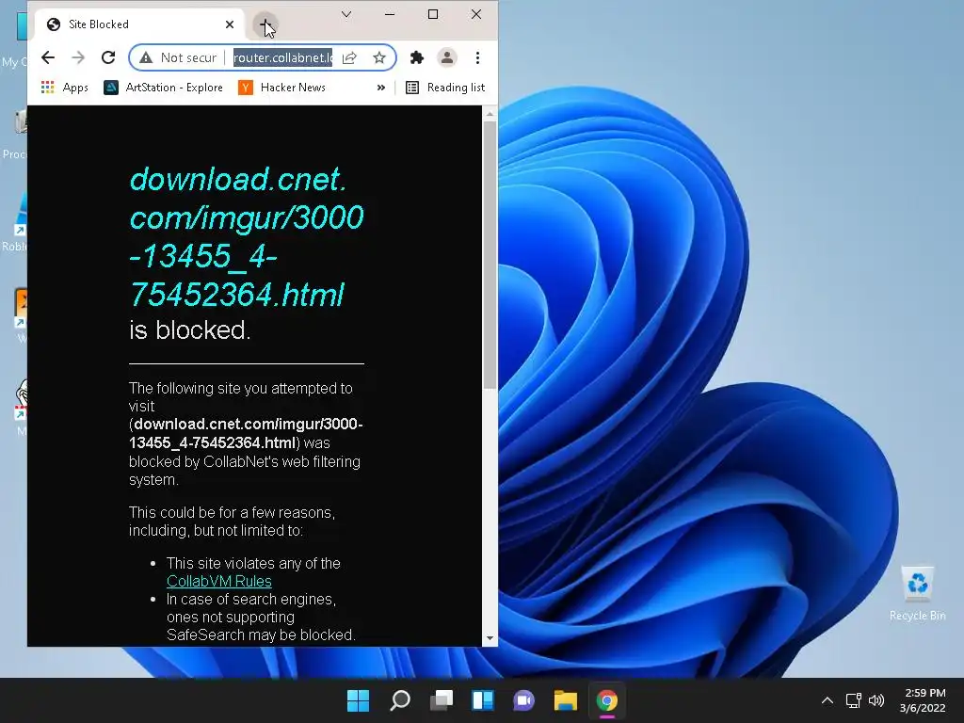This screenshot has width=964, height=723.
Task: Open the tab search chevron
Action: click(x=346, y=14)
